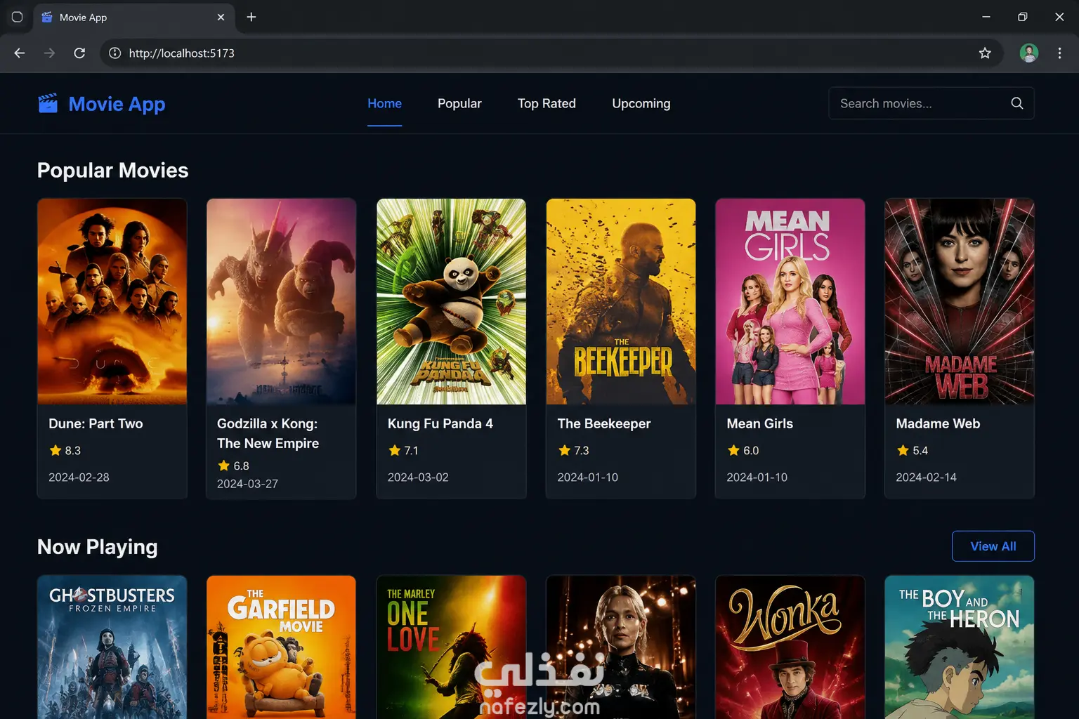
Task: Click the 2024-02-28 release date
Action: coord(79,477)
